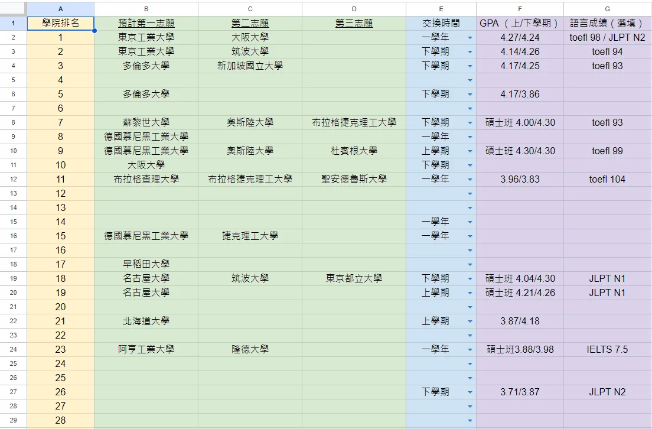Screen dimensions: 652x429
Task: Select cell 新加坡國立大學
Action: pos(250,66)
